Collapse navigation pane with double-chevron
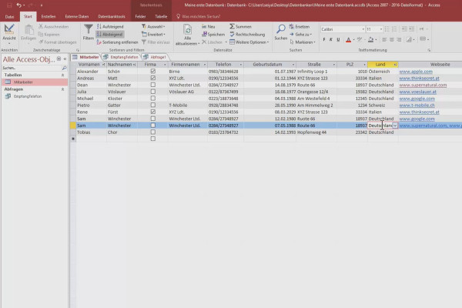The width and height of the screenshot is (462, 308). [65, 59]
